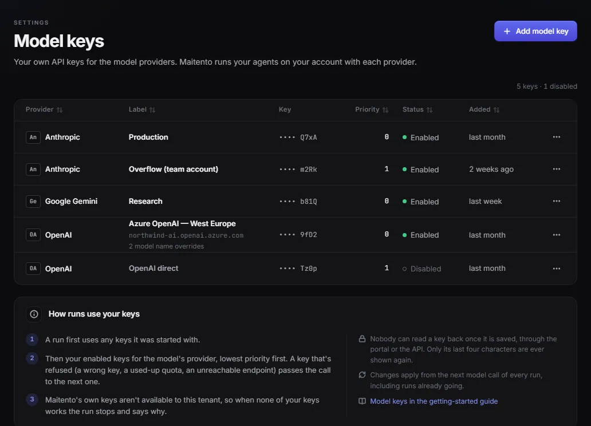Open actions menu for Overflow (team account) key
This screenshot has height=426, width=591.
[x=556, y=169]
